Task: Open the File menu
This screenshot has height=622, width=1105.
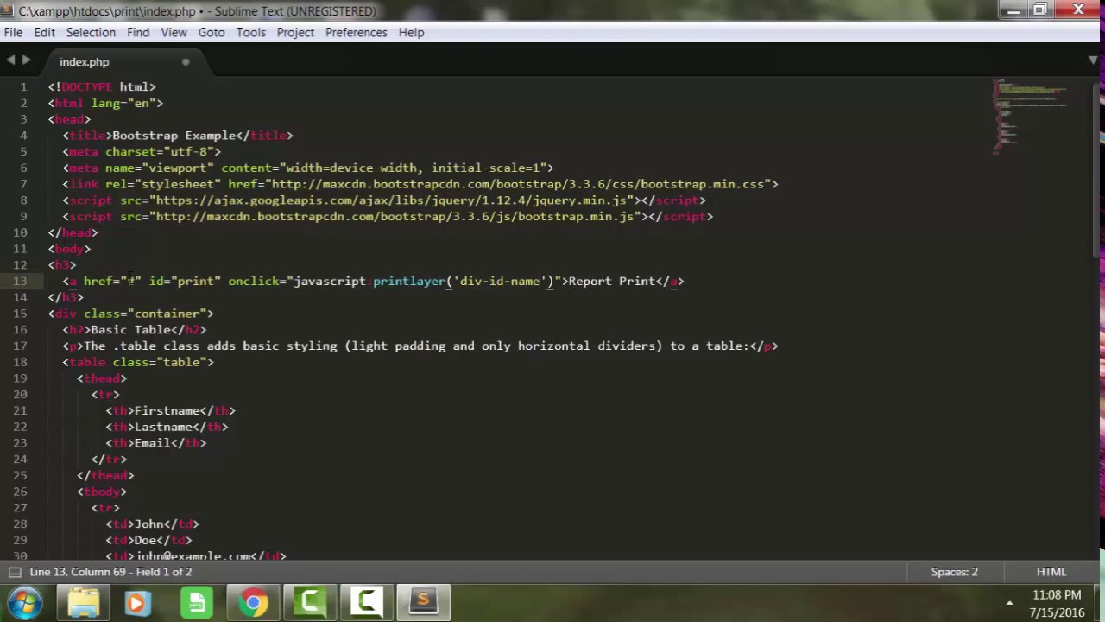Action: (13, 32)
